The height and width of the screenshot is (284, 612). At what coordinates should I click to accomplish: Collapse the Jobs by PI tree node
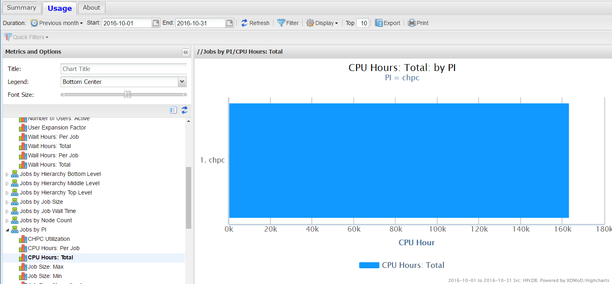6,230
